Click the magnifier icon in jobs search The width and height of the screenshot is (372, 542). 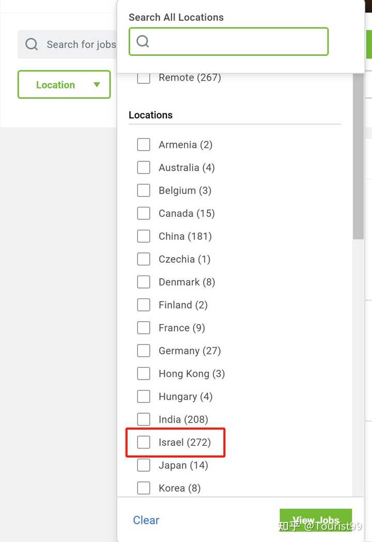(x=32, y=44)
